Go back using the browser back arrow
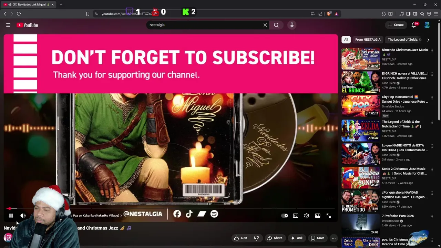The height and width of the screenshot is (248, 441). [x=5, y=14]
